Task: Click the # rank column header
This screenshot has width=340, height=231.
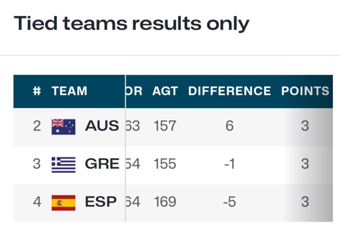Action: point(37,91)
